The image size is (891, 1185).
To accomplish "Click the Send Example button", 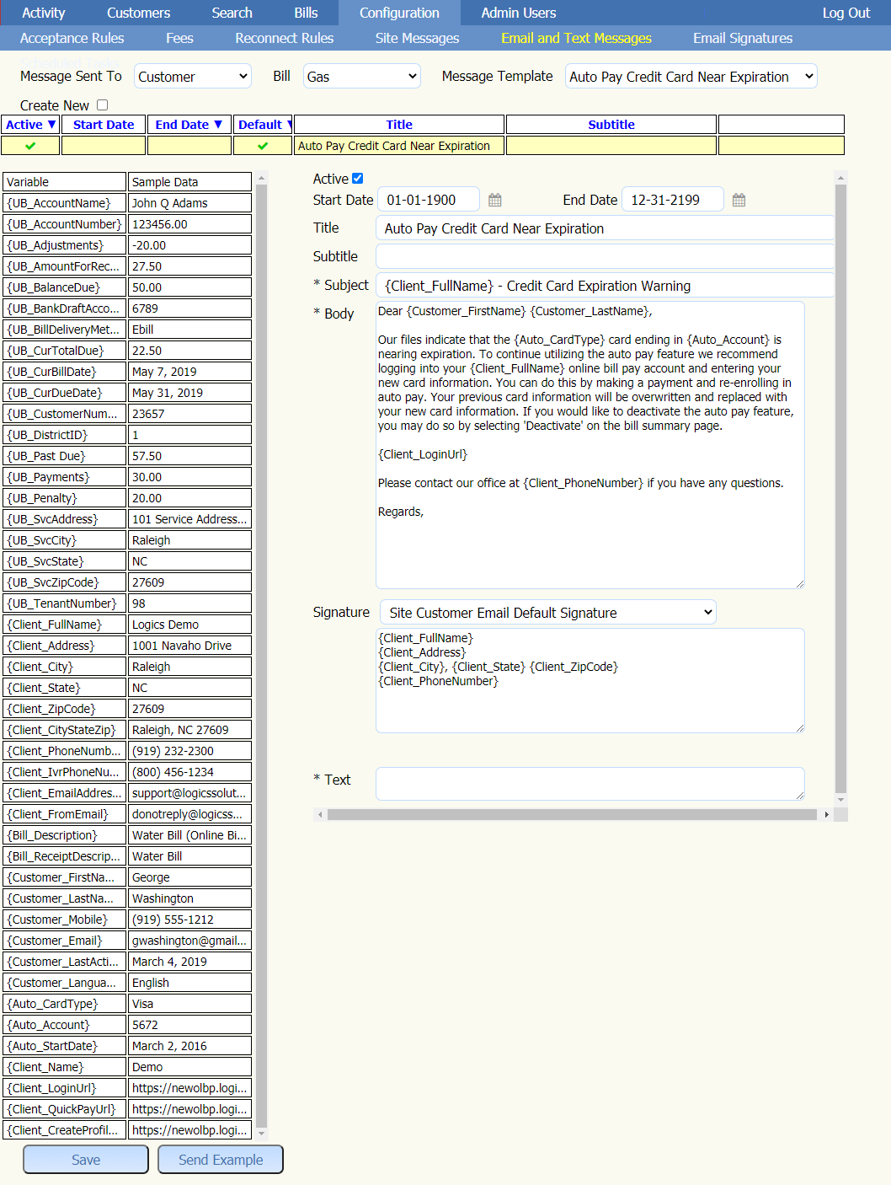I will point(221,1160).
